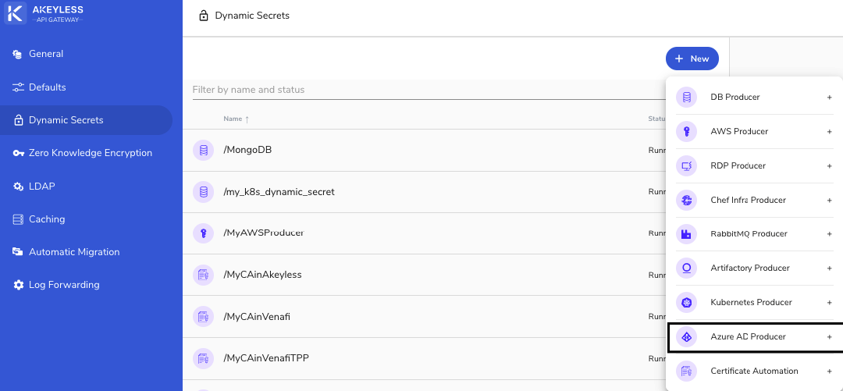Viewport: 843px width, 391px height.
Task: Click the AWS Producer key icon
Action: click(686, 131)
